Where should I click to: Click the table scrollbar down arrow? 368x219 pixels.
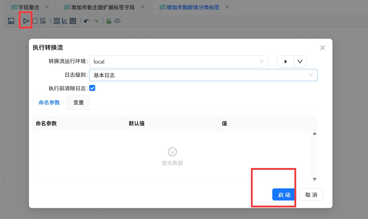[x=315, y=179]
